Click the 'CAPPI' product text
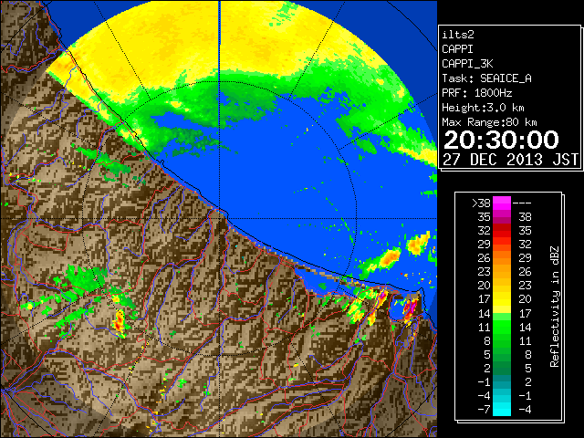584x438 pixels. coord(457,49)
